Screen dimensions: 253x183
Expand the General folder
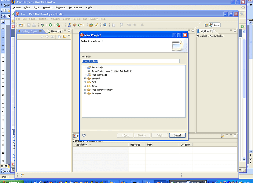point(85,78)
